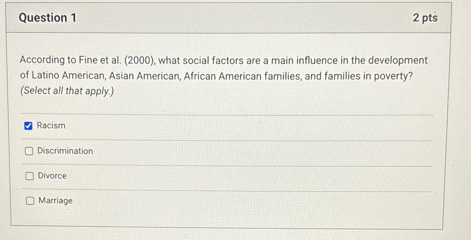Click the Divorce answer label
The image size is (471, 240).
tap(52, 176)
